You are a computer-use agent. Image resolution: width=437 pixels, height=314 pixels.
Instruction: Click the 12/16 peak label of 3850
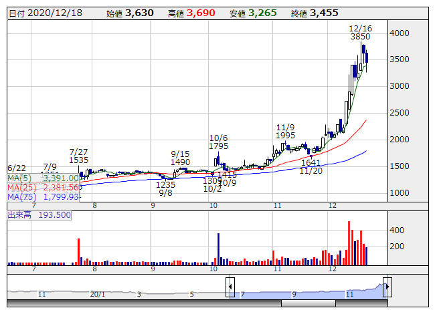tap(360, 33)
